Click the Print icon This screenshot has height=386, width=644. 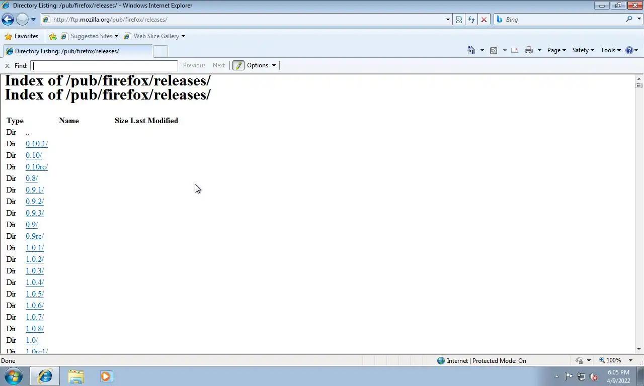(x=529, y=50)
